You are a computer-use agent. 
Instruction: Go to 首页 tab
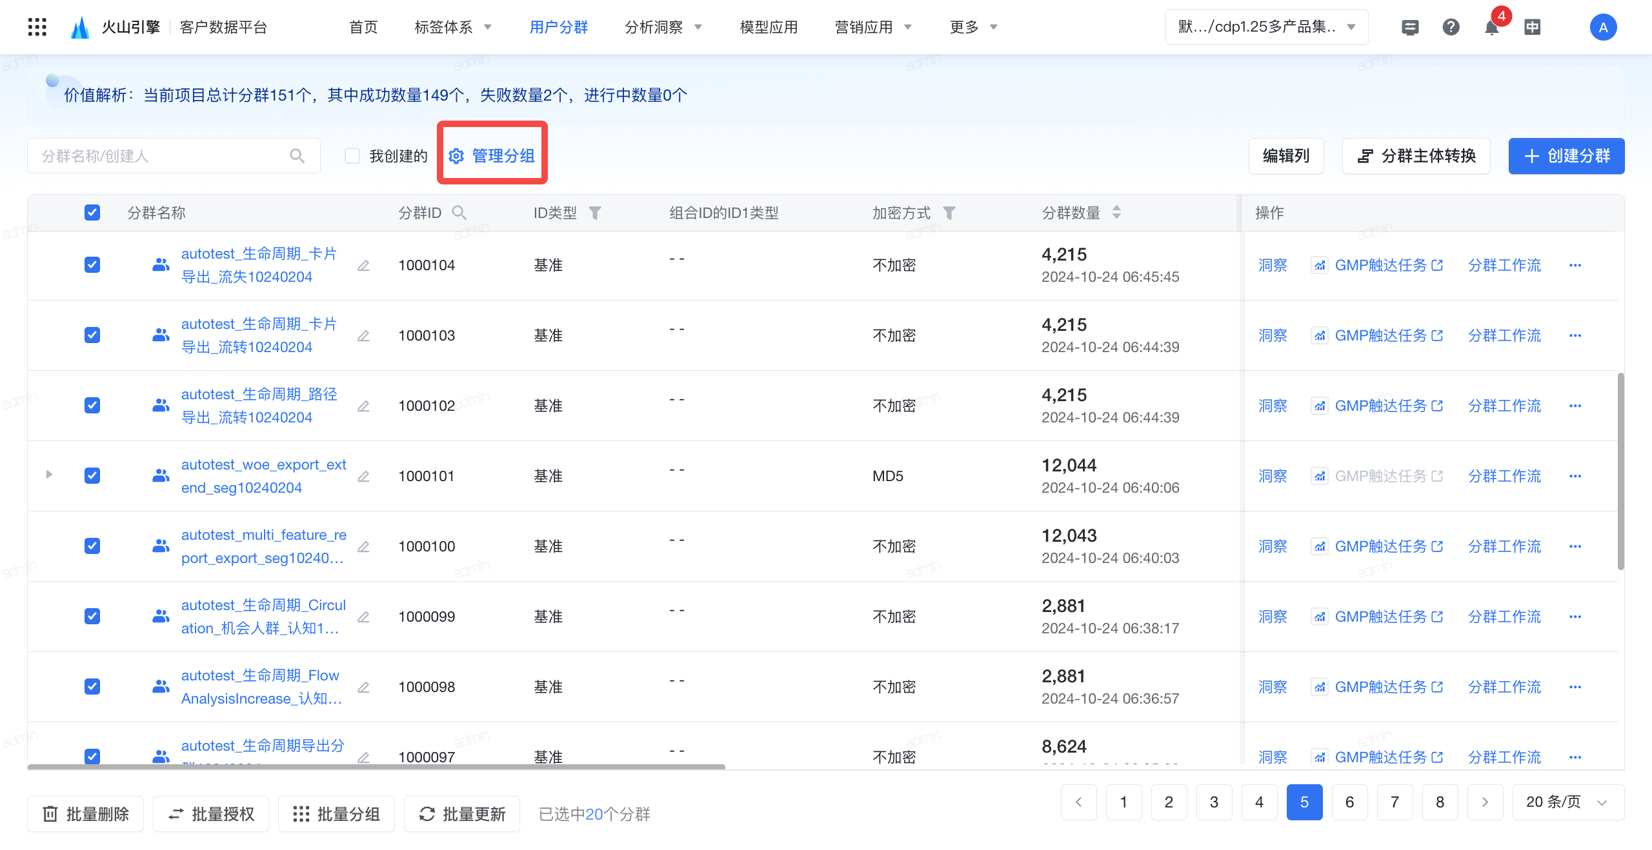pyautogui.click(x=363, y=27)
